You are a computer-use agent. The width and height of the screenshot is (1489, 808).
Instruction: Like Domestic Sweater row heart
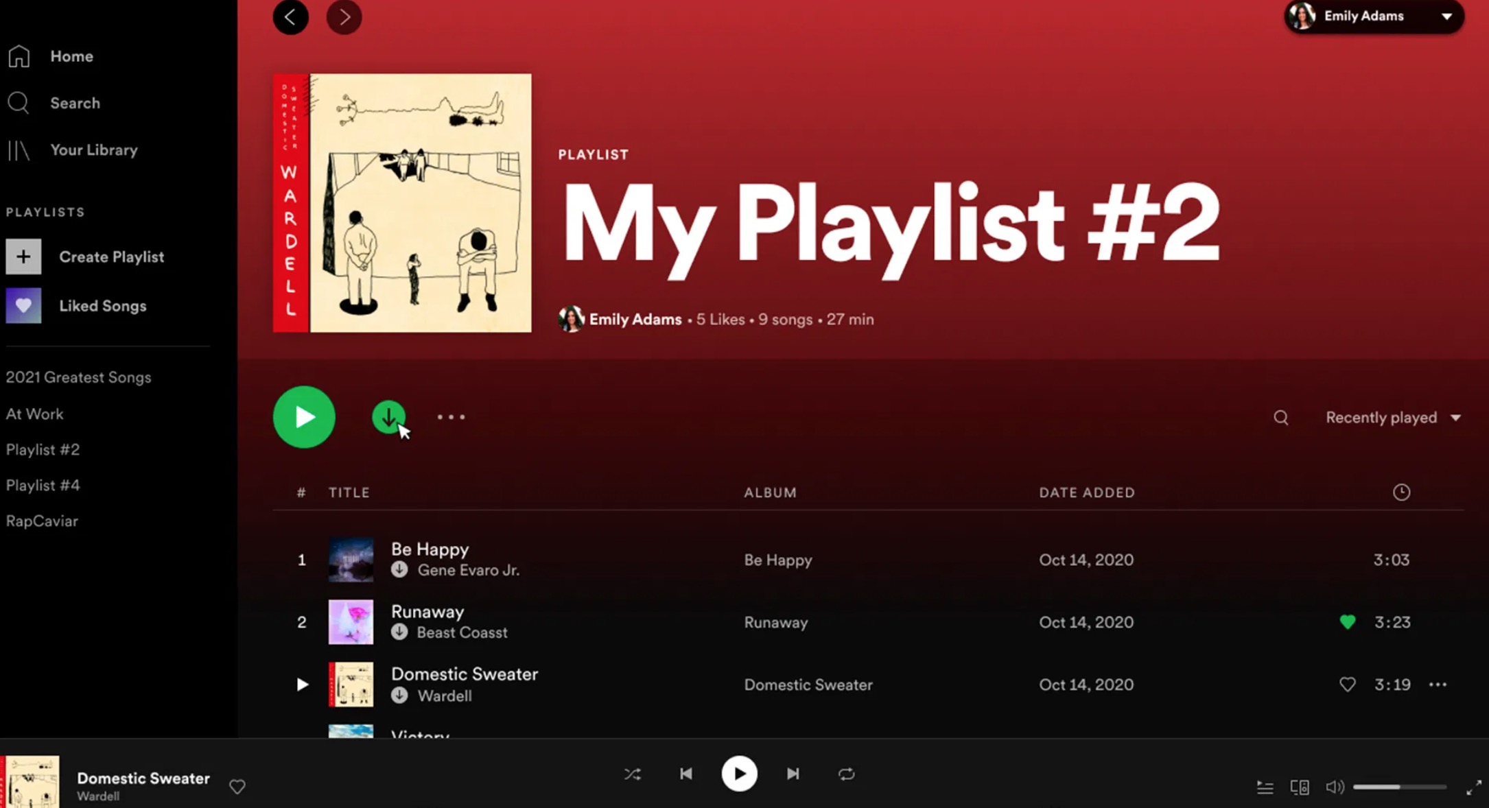coord(1348,685)
